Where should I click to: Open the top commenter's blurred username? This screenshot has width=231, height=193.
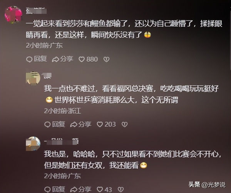[37, 10]
